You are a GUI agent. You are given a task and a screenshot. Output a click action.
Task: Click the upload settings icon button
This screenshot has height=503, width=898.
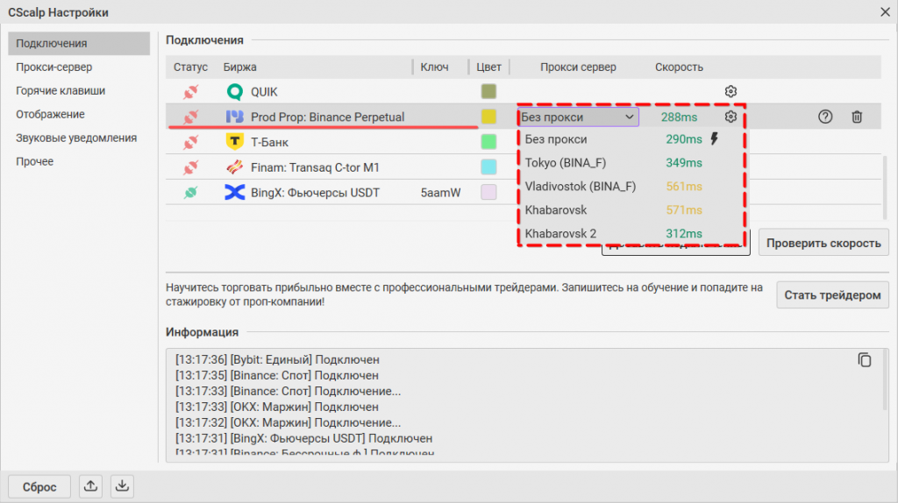89,486
